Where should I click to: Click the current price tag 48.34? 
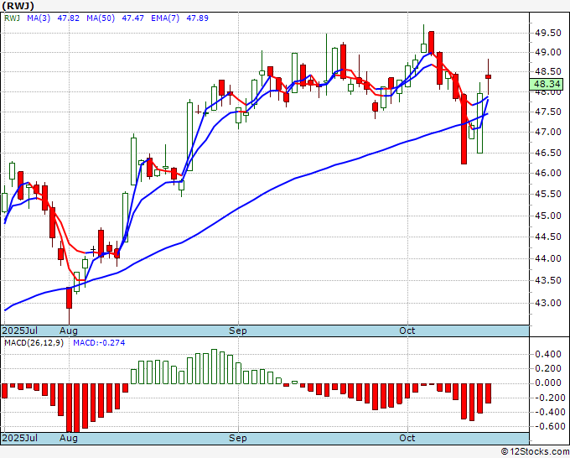[547, 84]
